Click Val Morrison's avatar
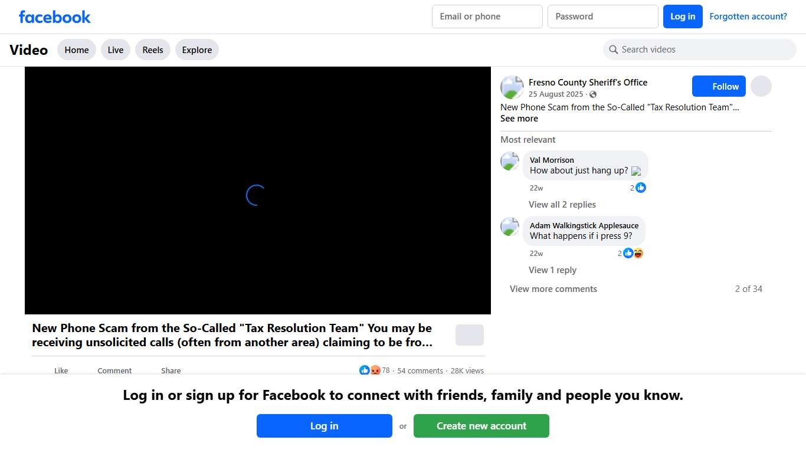Screen dimensions: 806x453 pos(510,161)
